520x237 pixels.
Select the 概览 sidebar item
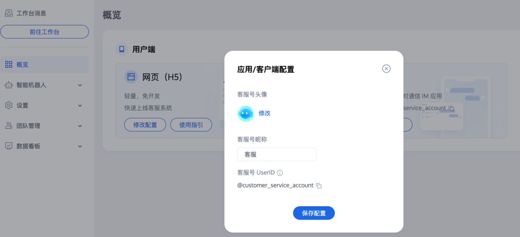coord(45,65)
